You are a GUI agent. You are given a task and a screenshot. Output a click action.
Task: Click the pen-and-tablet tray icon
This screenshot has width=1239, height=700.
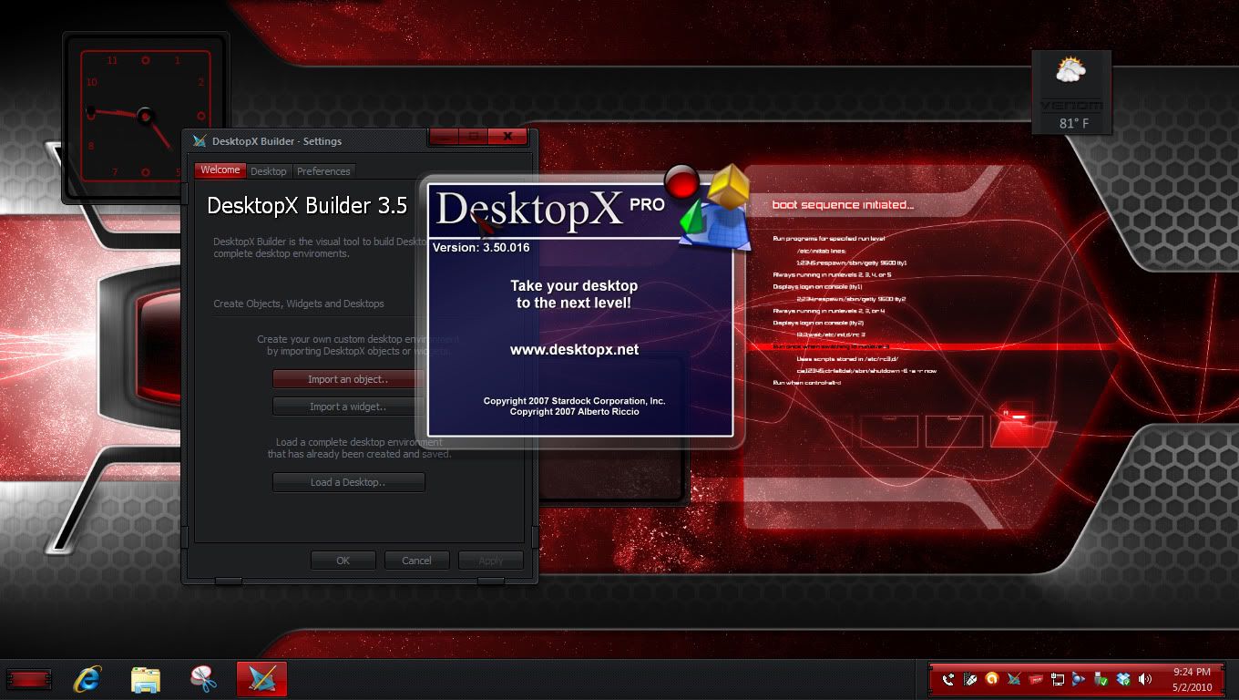point(970,679)
